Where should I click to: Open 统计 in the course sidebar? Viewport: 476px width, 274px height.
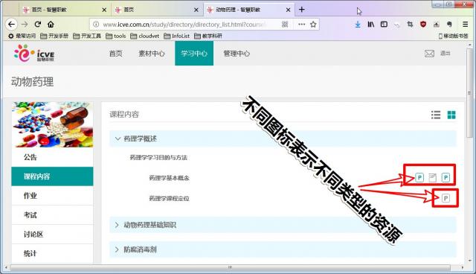point(52,253)
